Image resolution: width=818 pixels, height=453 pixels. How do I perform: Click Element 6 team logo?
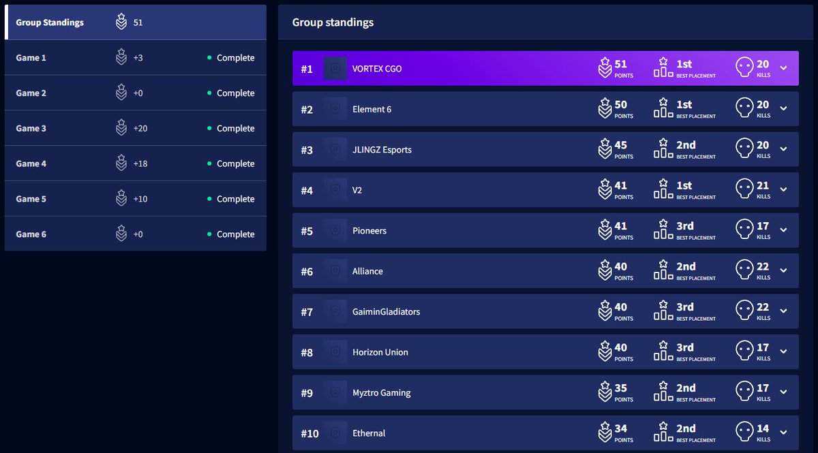pos(335,109)
